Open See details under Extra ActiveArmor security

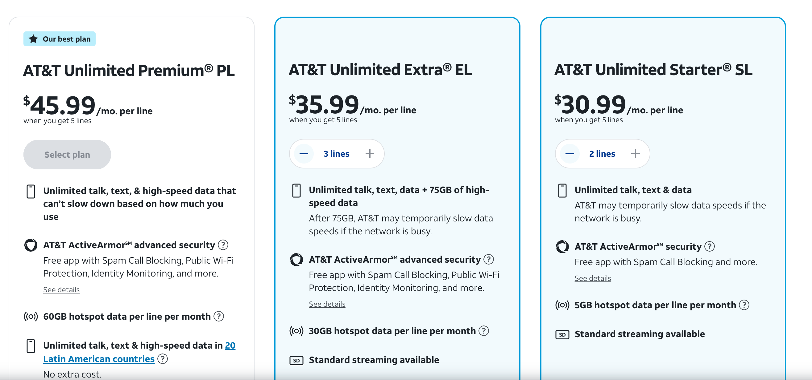pyautogui.click(x=327, y=304)
